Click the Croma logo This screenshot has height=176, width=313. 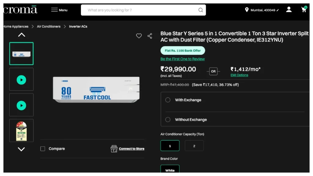point(20,9)
